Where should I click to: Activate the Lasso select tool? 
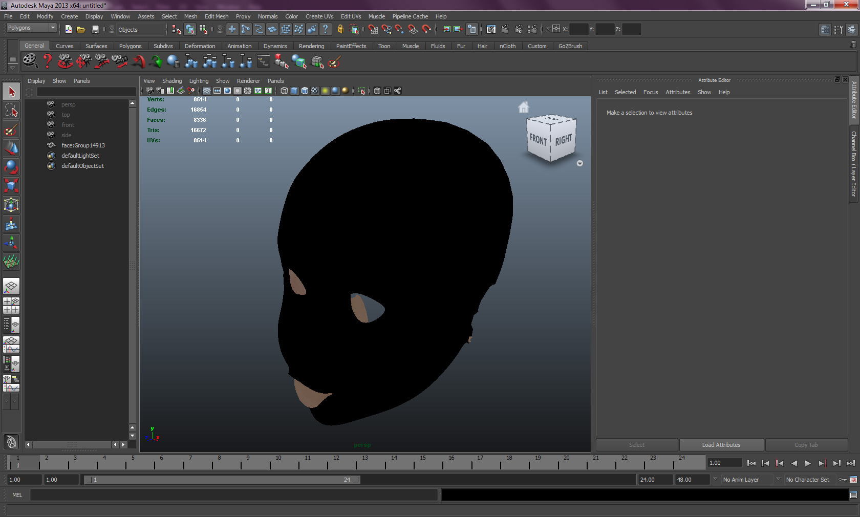tap(11, 111)
